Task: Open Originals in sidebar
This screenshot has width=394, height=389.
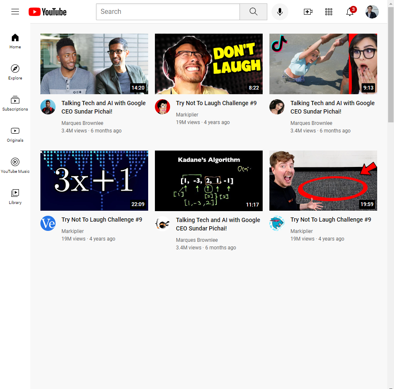Action: tap(15, 135)
